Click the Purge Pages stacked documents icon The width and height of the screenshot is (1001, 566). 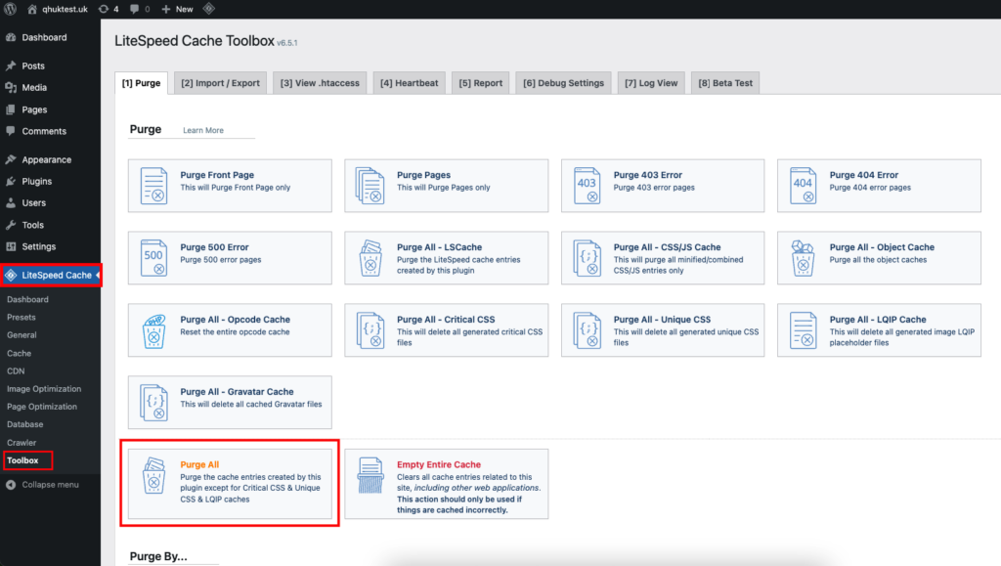point(370,186)
